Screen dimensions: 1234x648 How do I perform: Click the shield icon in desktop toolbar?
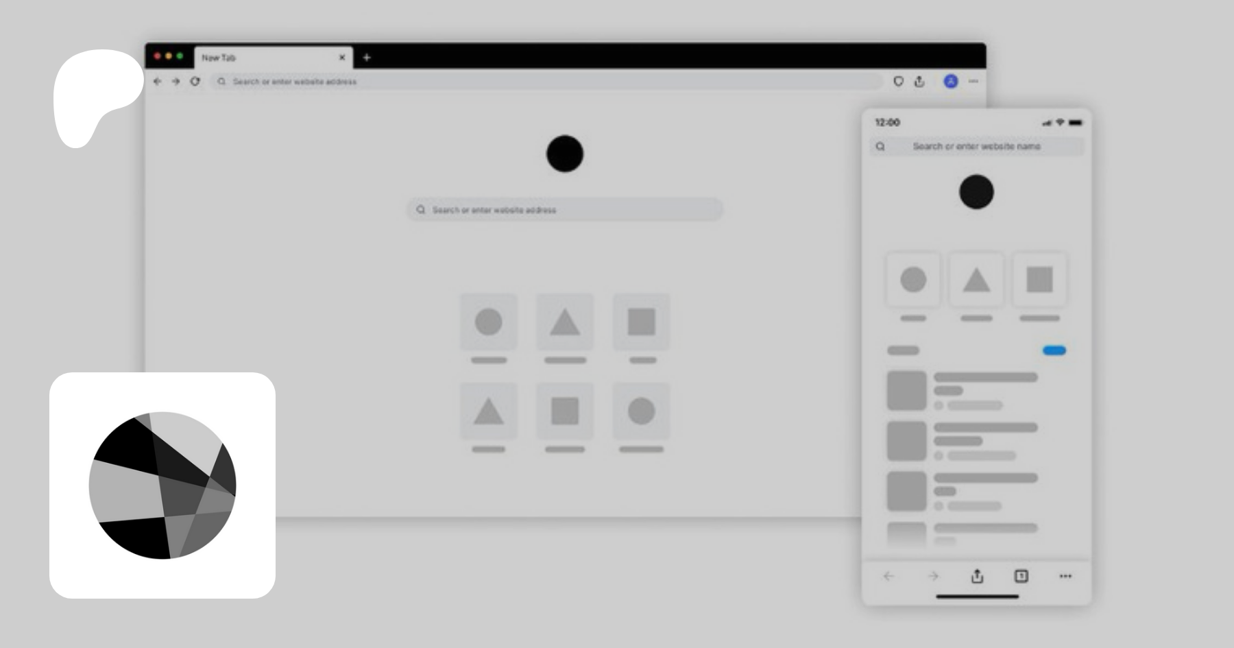[898, 82]
